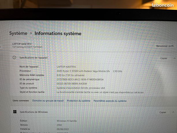Go back to Système in breadcrumb

point(18,33)
